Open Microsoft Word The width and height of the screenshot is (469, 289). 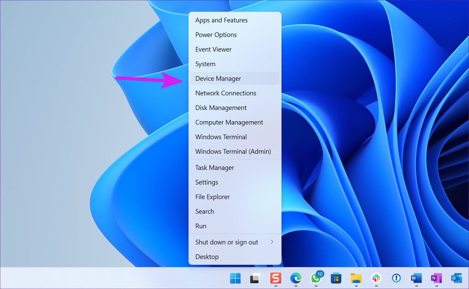(416, 278)
